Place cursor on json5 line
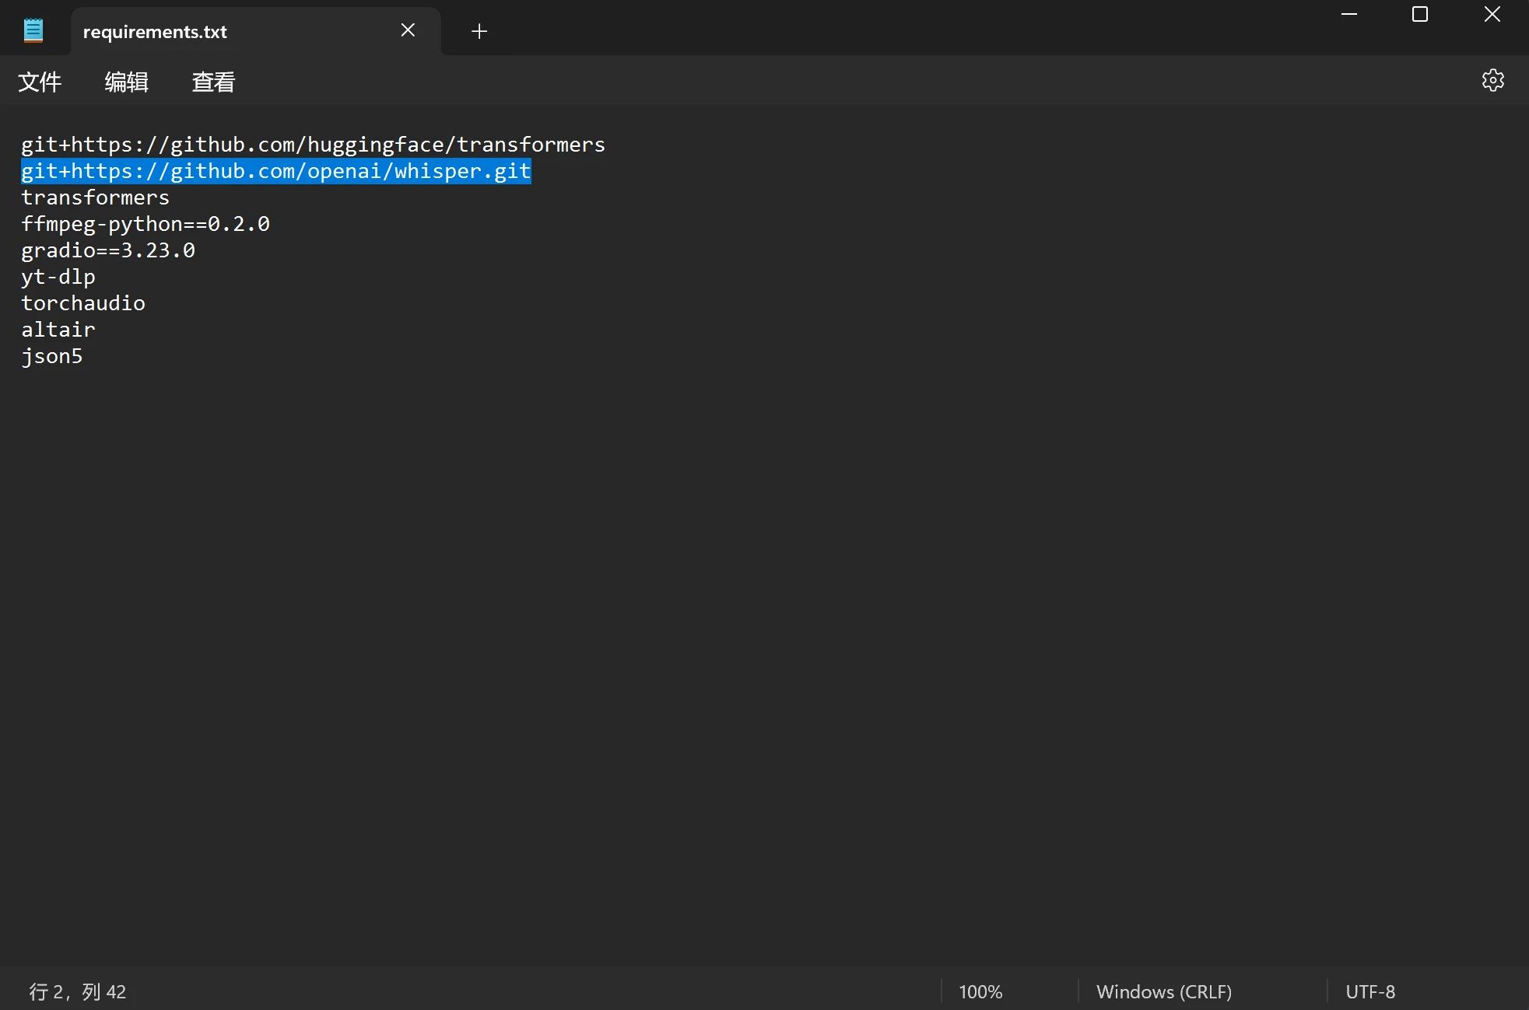The width and height of the screenshot is (1529, 1010). (52, 356)
